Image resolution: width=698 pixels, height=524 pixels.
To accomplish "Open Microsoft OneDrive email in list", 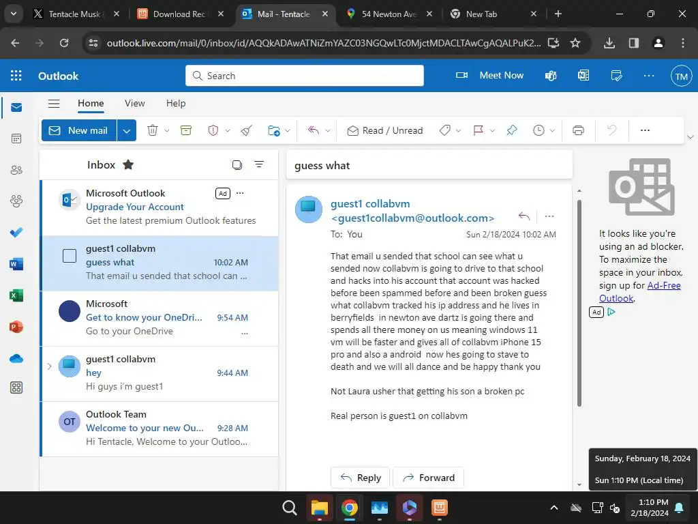I will [160, 319].
